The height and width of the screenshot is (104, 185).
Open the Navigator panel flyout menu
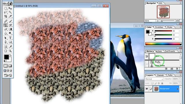(x=180, y=3)
